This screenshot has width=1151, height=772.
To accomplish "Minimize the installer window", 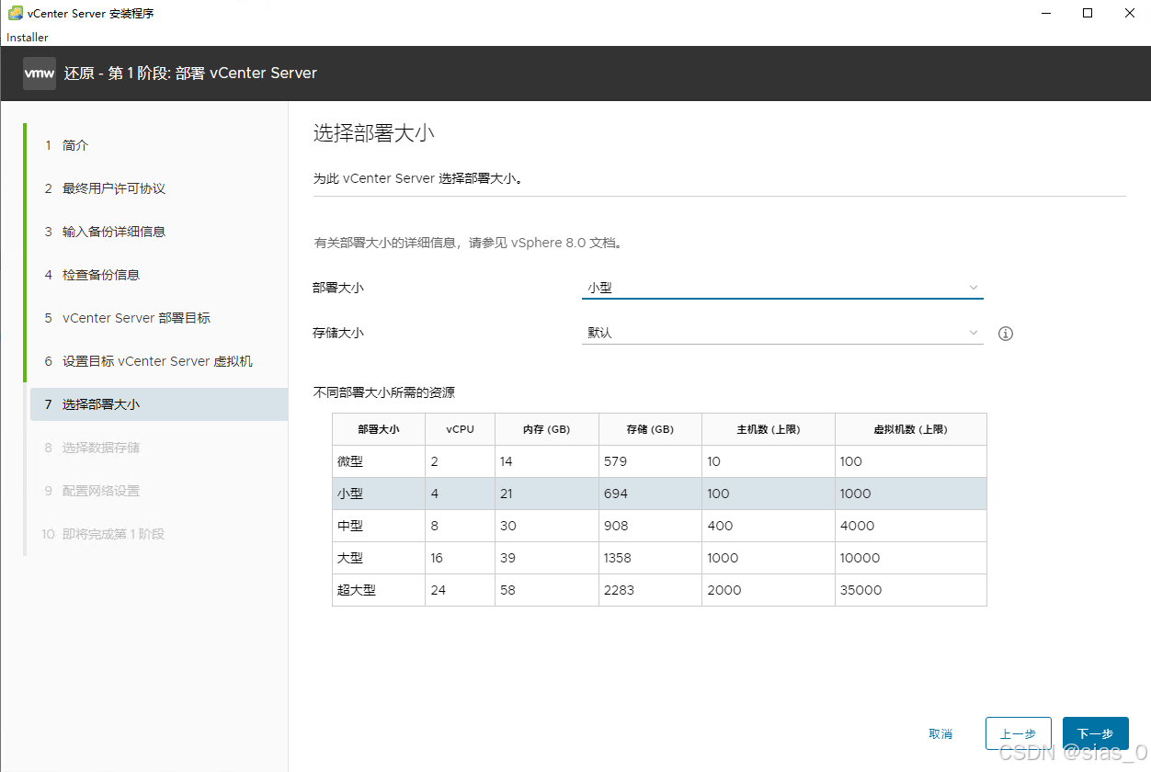I will [x=1046, y=13].
